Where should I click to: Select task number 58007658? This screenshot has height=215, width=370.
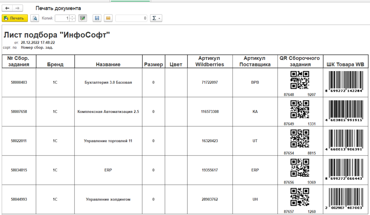pyautogui.click(x=19, y=111)
